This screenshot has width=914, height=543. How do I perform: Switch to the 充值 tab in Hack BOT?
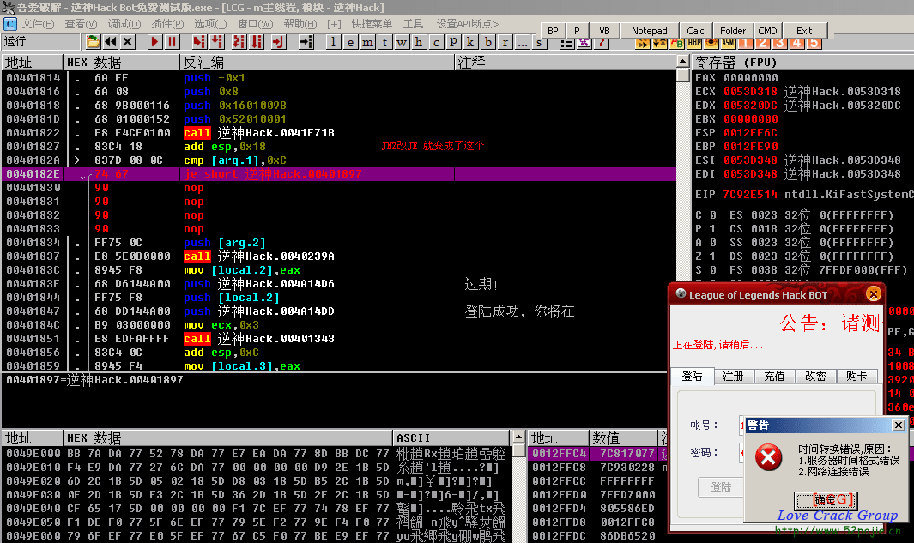tap(775, 377)
